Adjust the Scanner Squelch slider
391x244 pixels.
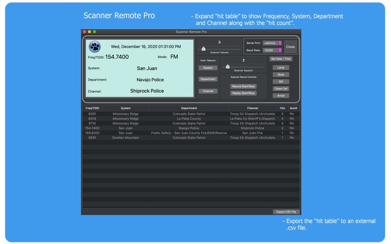coord(228,66)
